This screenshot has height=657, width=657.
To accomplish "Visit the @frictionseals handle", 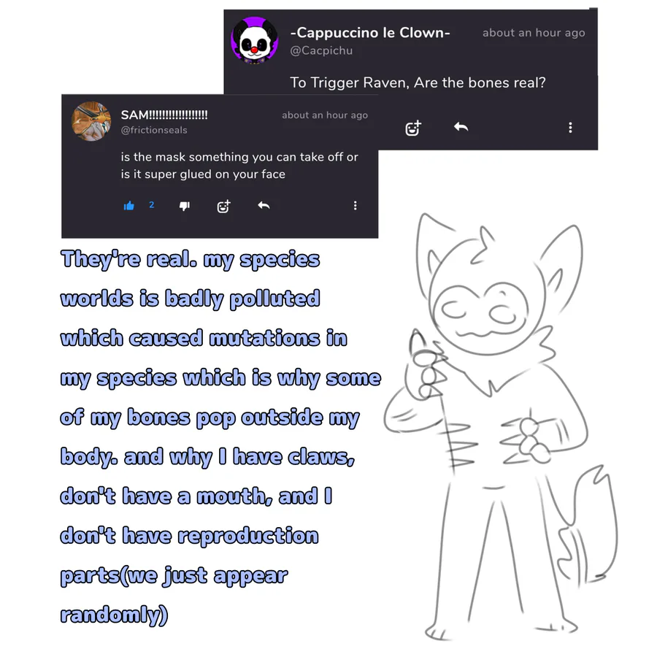I will (x=154, y=130).
